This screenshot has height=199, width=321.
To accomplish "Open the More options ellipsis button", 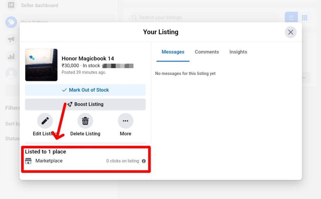I will click(x=125, y=121).
